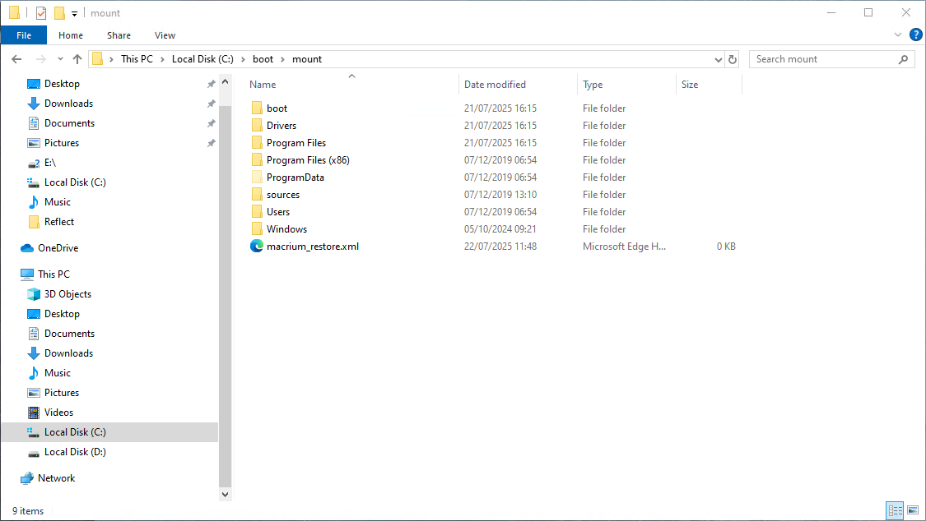The height and width of the screenshot is (521, 926).
Task: Switch to the View ribbon tab
Action: pos(165,35)
